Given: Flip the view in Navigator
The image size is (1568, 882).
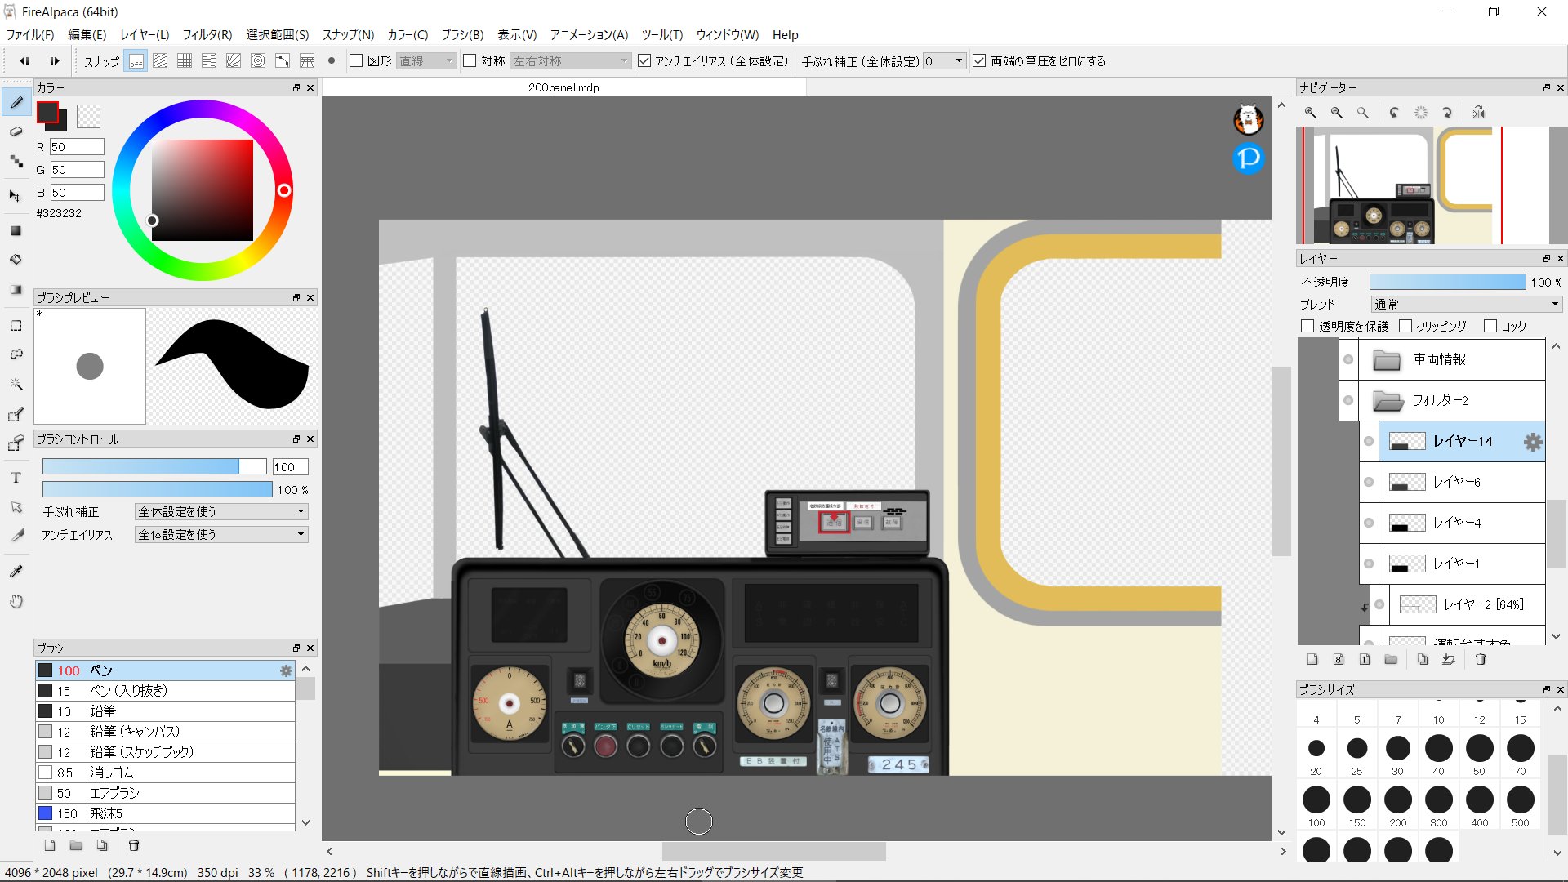Looking at the screenshot, I should point(1479,113).
